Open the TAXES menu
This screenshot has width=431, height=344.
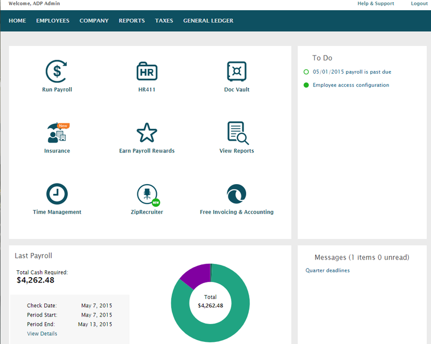(164, 20)
